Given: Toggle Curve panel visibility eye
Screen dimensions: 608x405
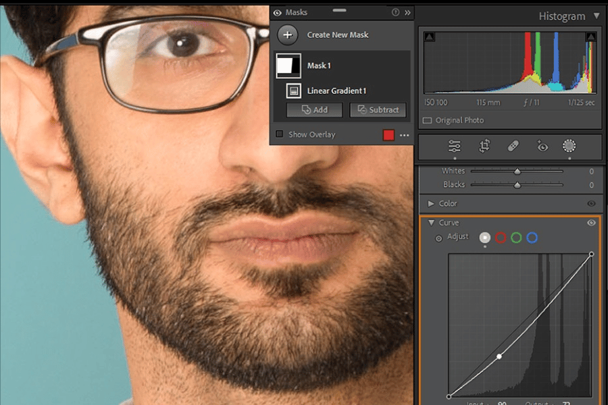Looking at the screenshot, I should pyautogui.click(x=592, y=223).
